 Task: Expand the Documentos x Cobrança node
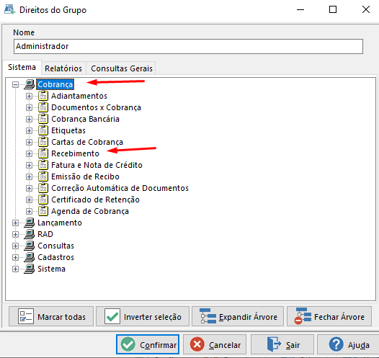(29, 107)
